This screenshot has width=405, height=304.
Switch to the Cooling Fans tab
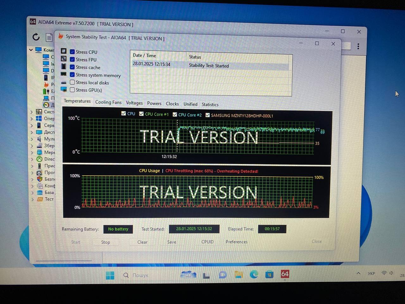pyautogui.click(x=108, y=102)
